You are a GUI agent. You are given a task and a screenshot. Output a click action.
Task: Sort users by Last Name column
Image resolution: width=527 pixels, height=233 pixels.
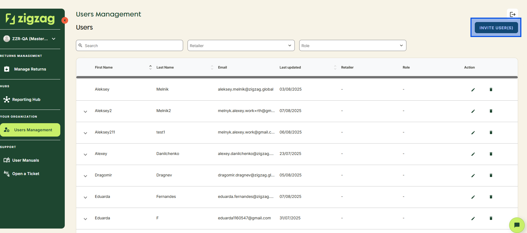click(212, 67)
